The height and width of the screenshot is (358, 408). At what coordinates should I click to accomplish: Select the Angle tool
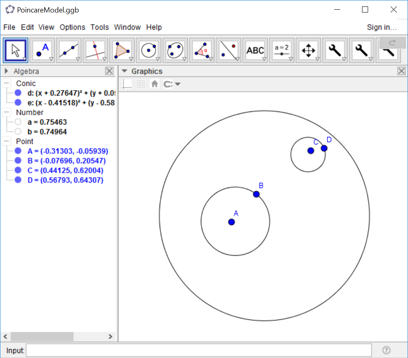pos(202,50)
